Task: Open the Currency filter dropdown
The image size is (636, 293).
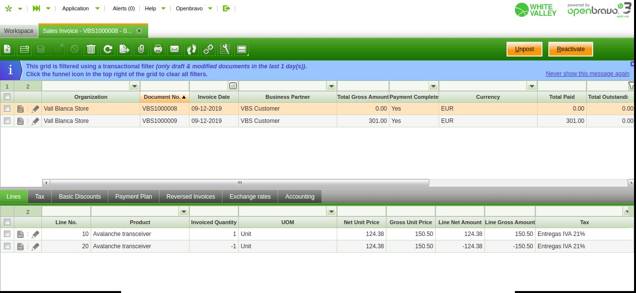Action: pyautogui.click(x=532, y=86)
